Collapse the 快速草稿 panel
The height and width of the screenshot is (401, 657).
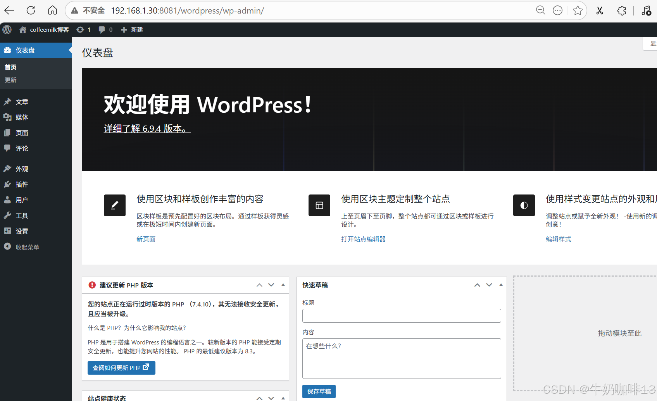(501, 285)
